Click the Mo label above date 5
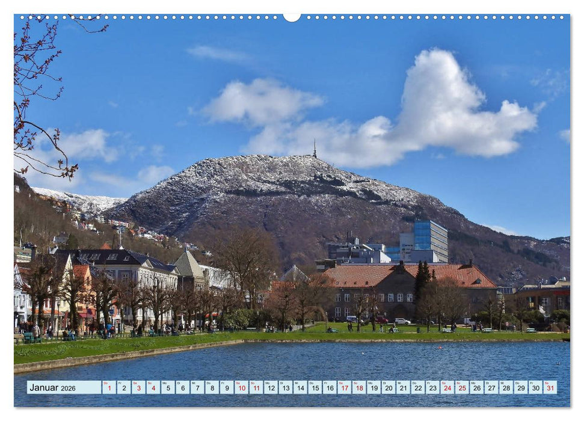This screenshot has height=421, width=584. click(164, 383)
